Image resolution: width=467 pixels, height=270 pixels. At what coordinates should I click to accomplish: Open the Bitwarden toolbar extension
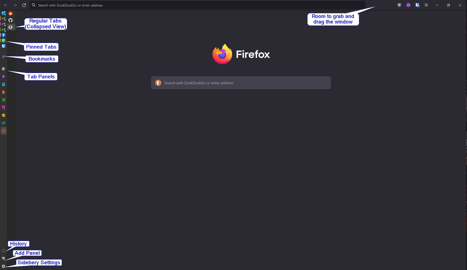(x=417, y=5)
